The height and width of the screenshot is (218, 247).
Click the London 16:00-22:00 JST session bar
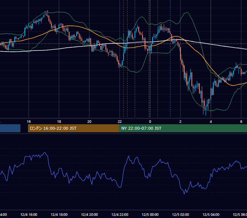73,128
